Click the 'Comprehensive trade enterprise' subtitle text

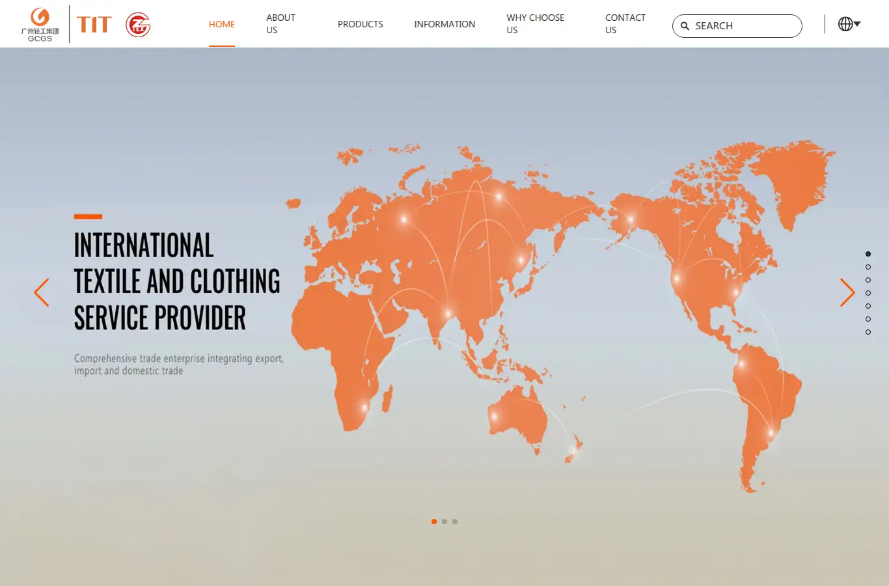coord(179,365)
